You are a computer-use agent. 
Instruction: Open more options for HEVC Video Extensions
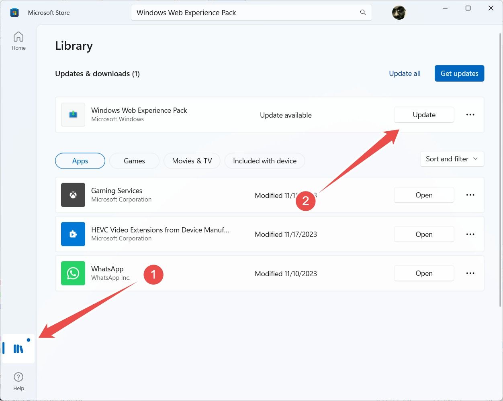pyautogui.click(x=470, y=234)
